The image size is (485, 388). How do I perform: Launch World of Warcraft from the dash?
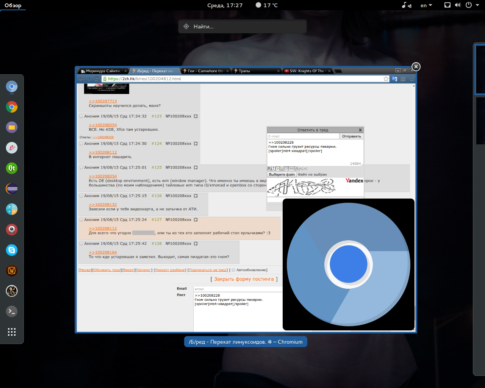[12, 271]
